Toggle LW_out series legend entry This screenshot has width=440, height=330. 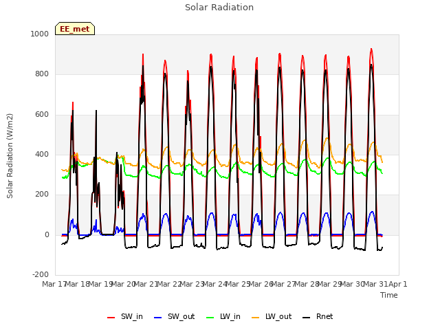272,316
